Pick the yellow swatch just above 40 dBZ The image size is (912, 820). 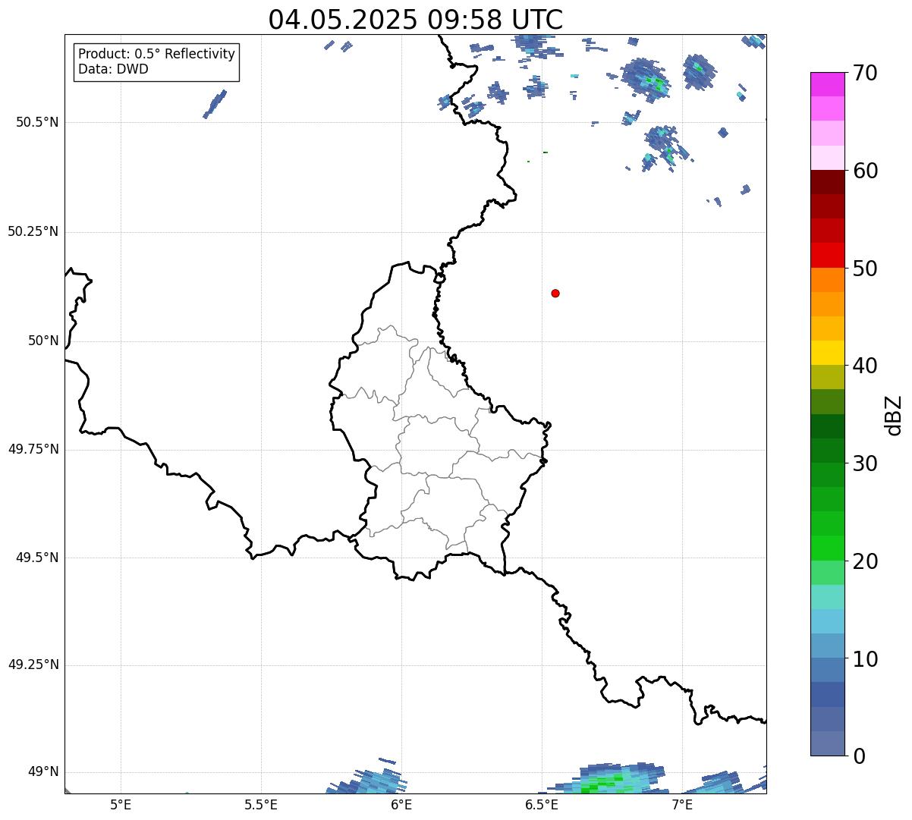(x=827, y=353)
